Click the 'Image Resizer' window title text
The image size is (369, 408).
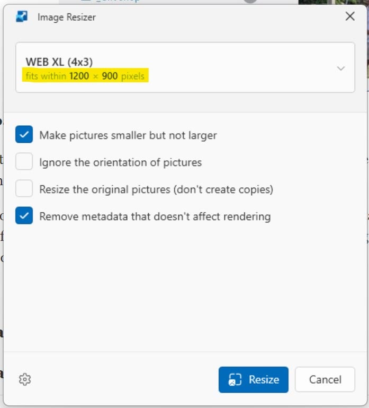(66, 18)
